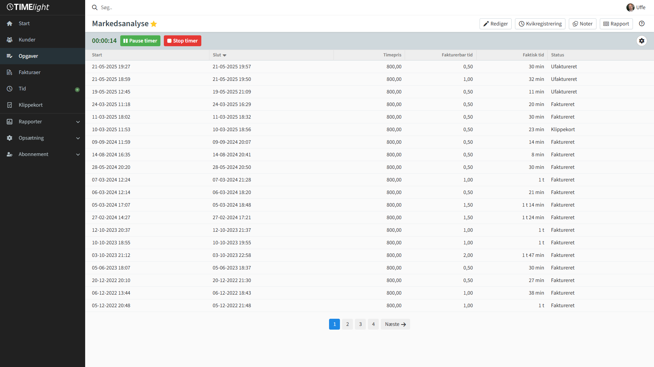Go to page 3 of the results
Screen dimensions: 654x367
point(360,324)
